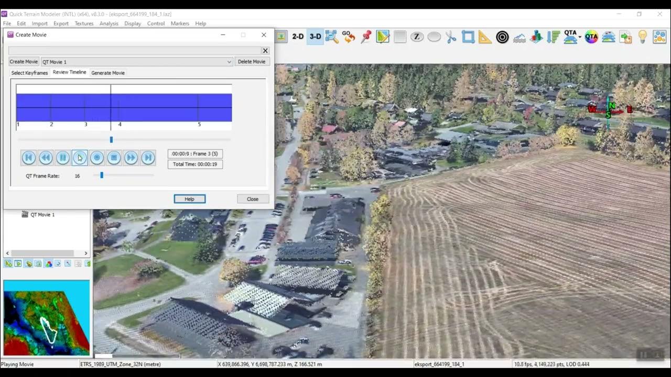This screenshot has width=671, height=377.
Task: Click the black concentric target icon
Action: tap(502, 37)
